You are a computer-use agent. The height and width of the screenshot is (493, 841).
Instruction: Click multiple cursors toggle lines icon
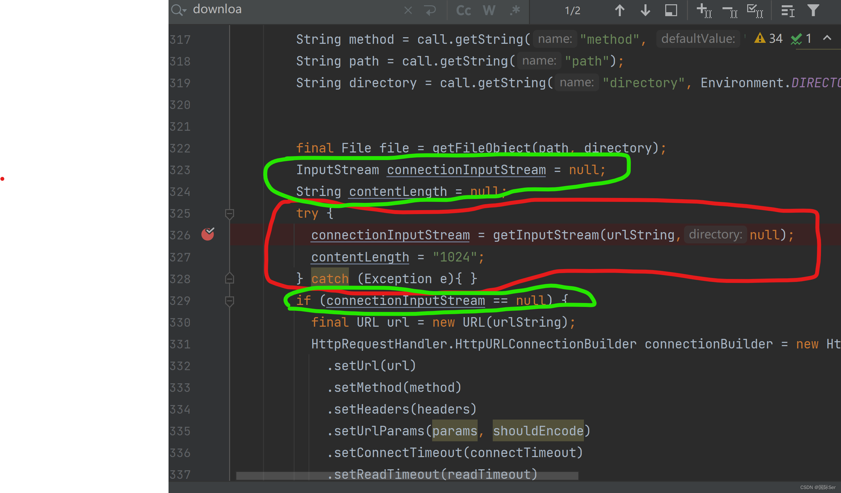[x=788, y=11]
